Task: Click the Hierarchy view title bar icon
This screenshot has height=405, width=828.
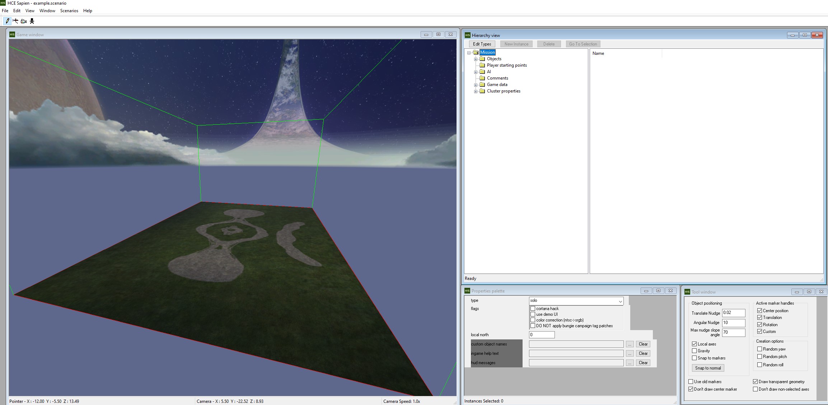Action: [467, 35]
